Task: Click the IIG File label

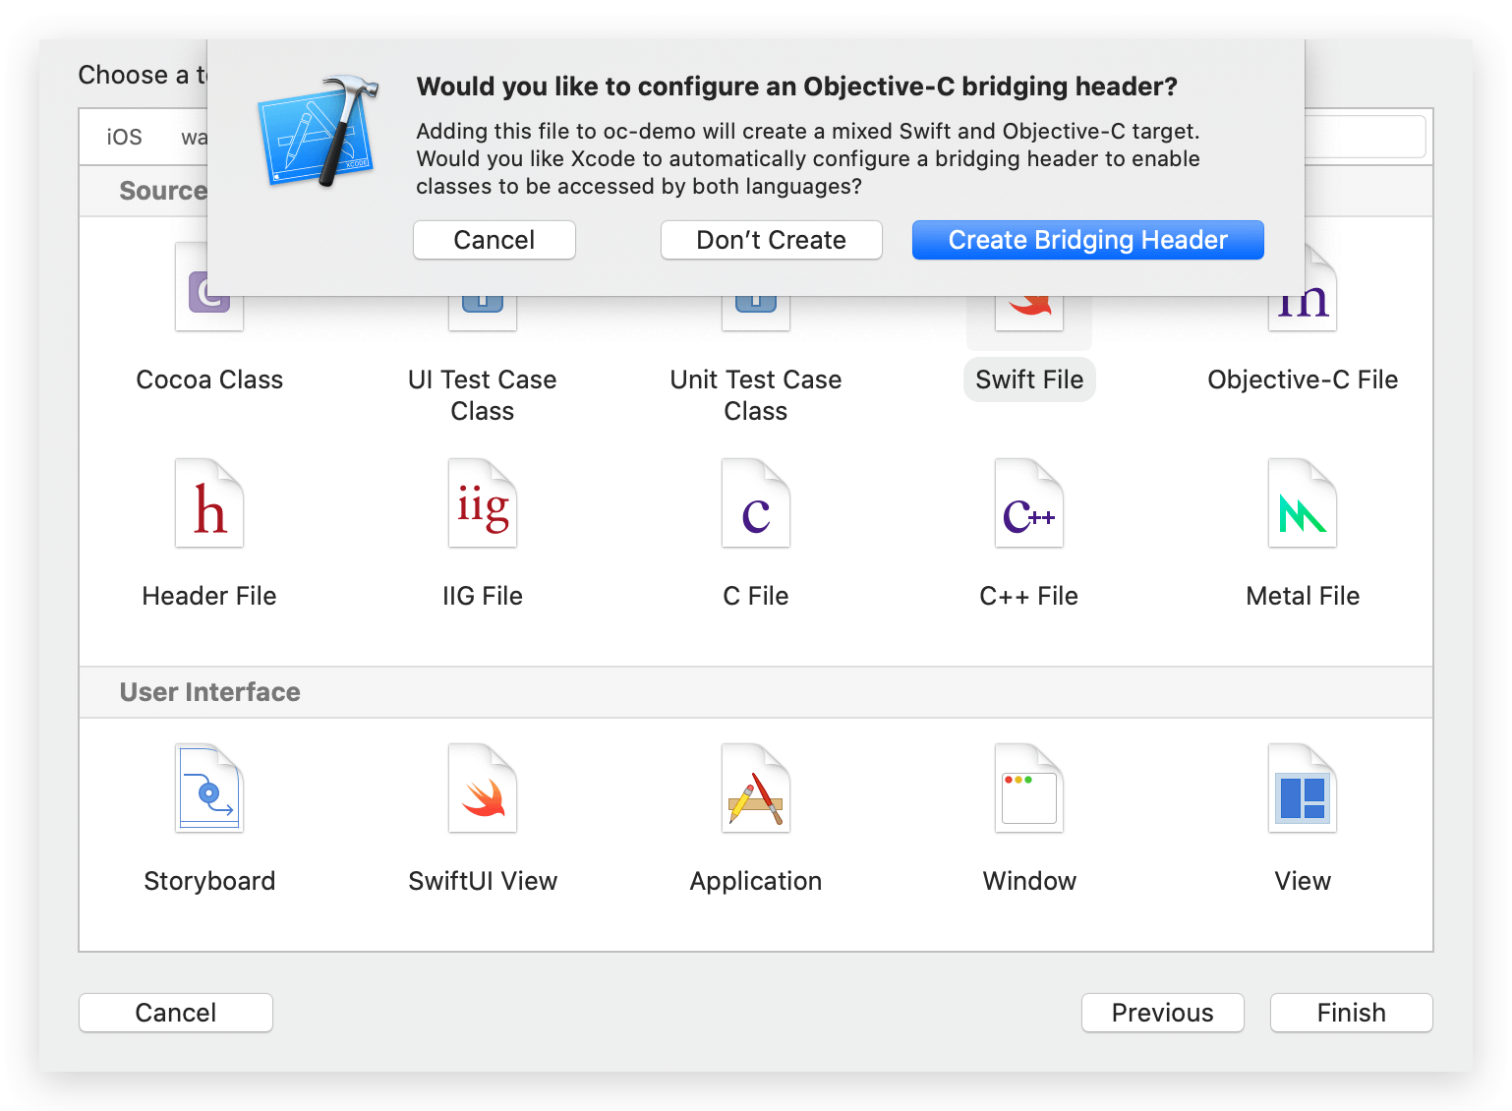Action: pos(483,596)
